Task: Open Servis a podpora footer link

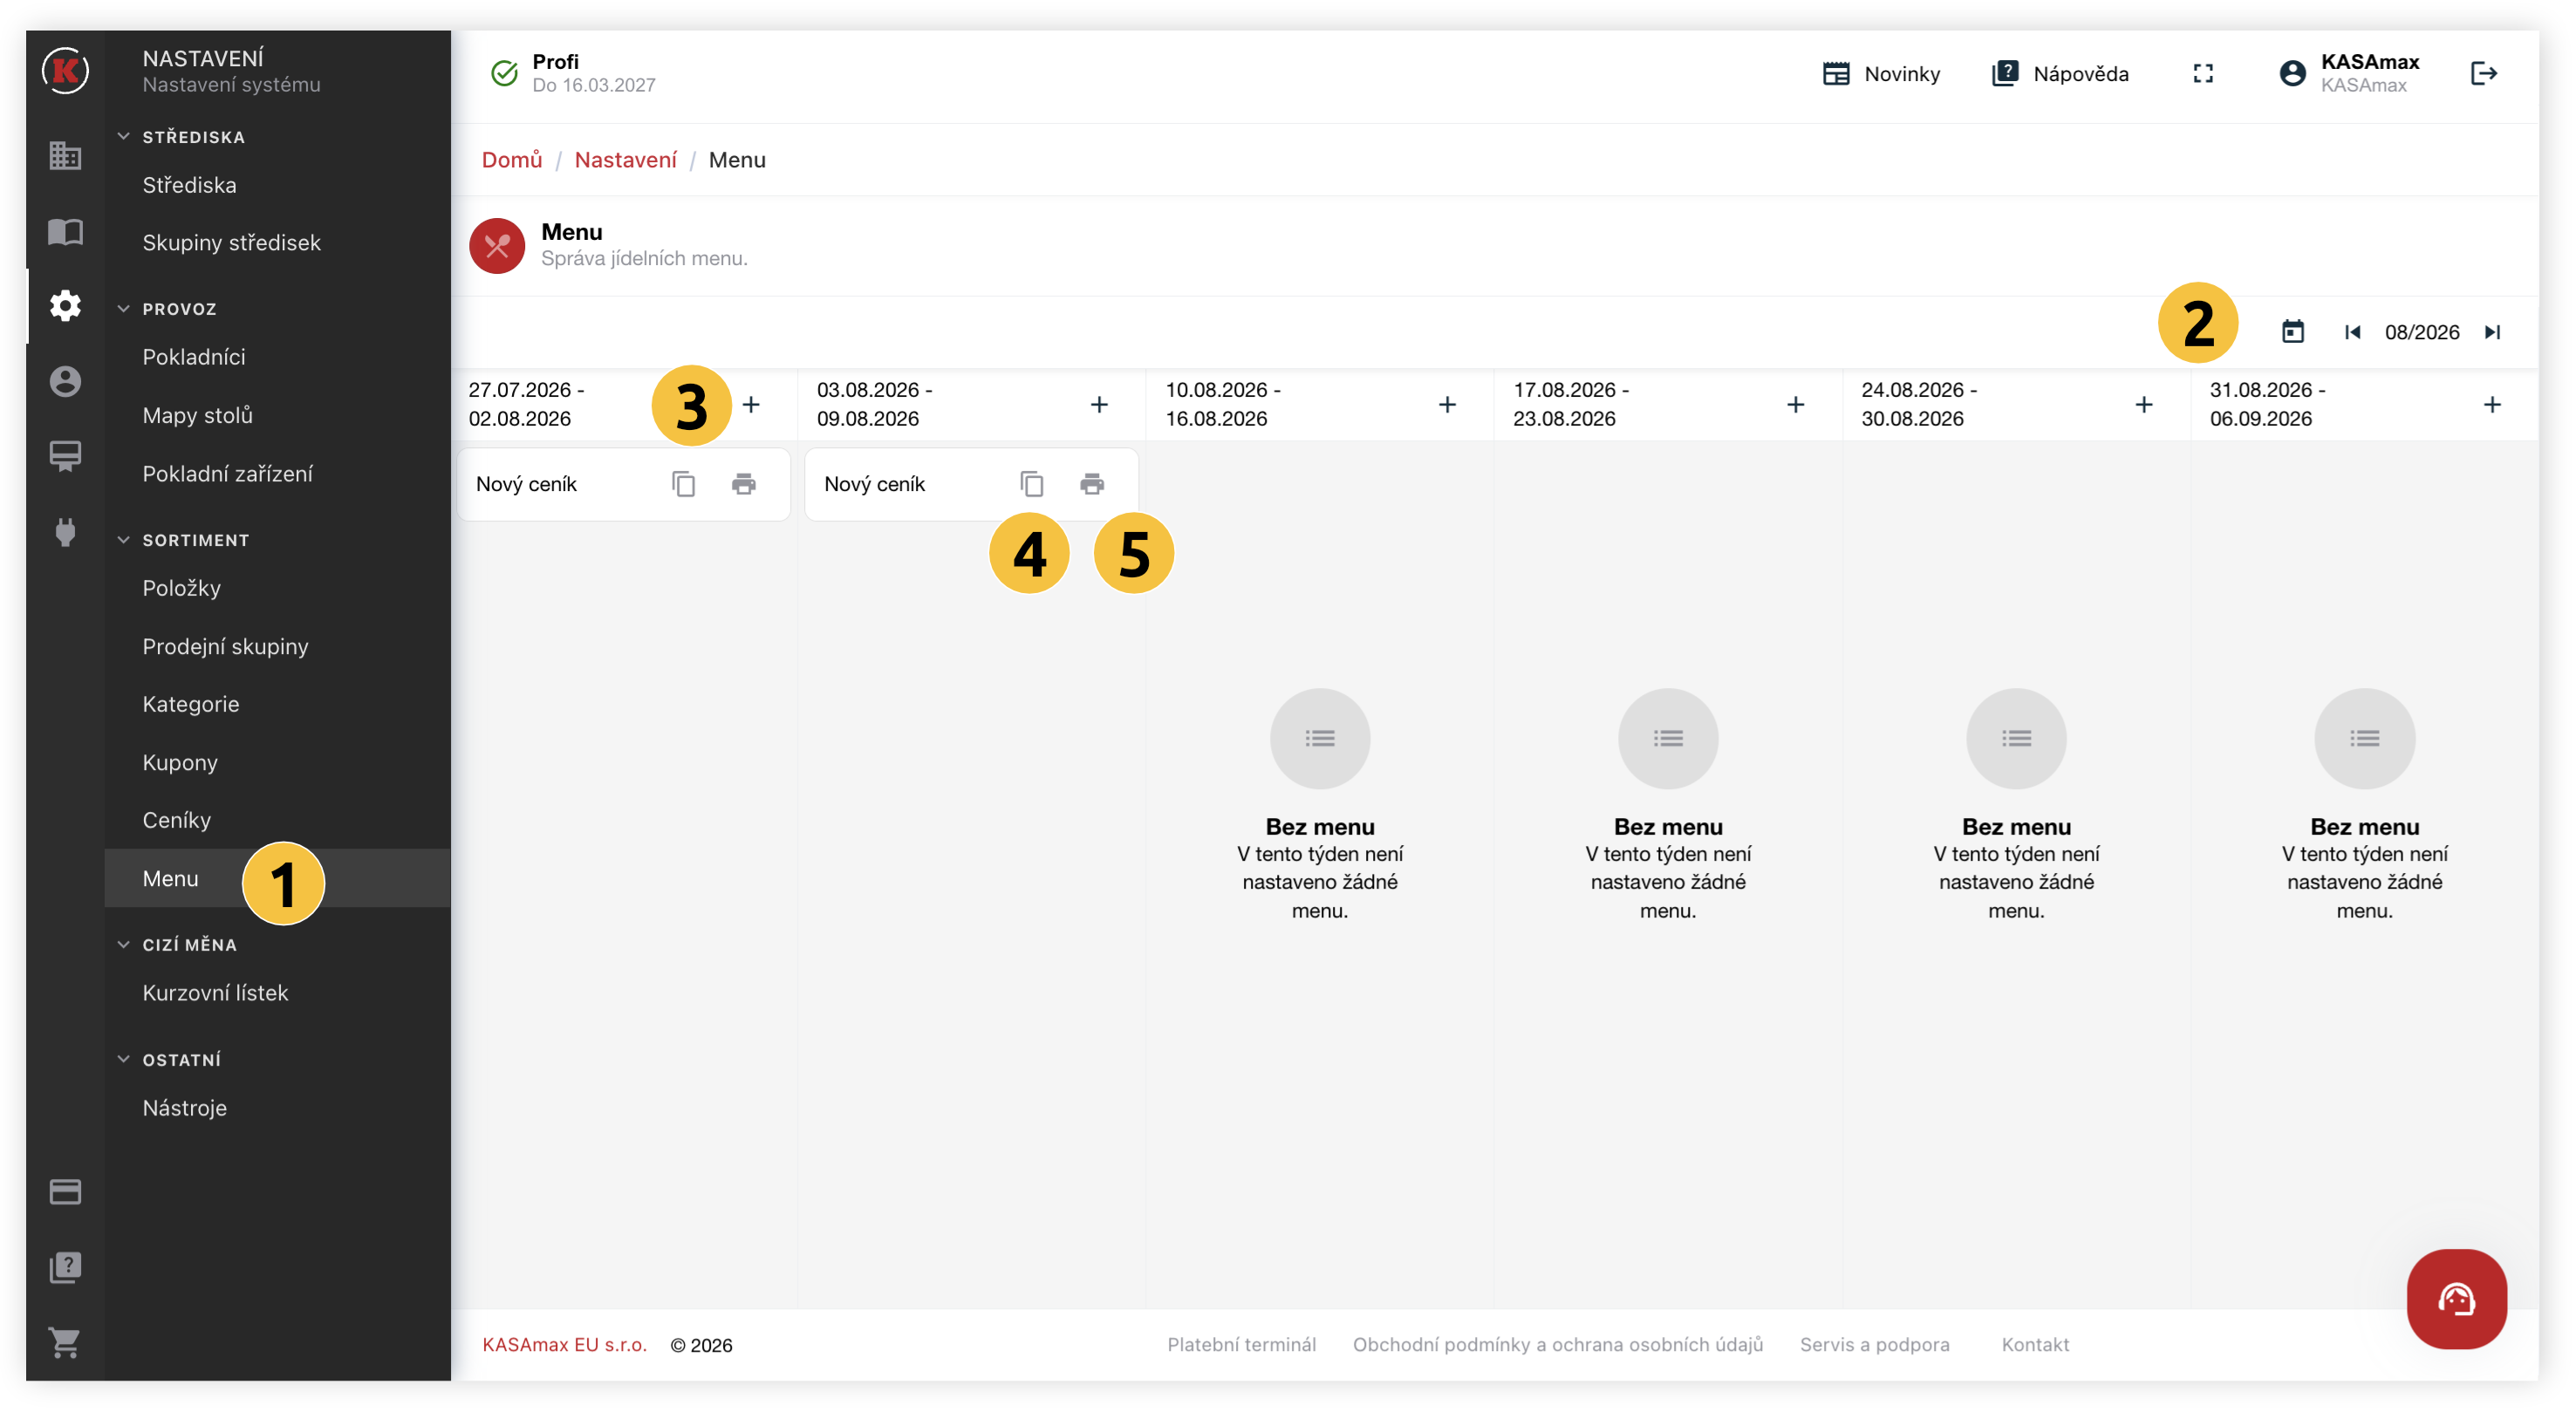Action: tap(1875, 1345)
